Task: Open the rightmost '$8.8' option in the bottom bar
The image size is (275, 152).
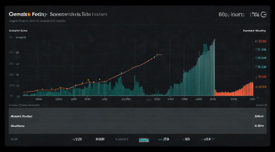Action: point(207,139)
